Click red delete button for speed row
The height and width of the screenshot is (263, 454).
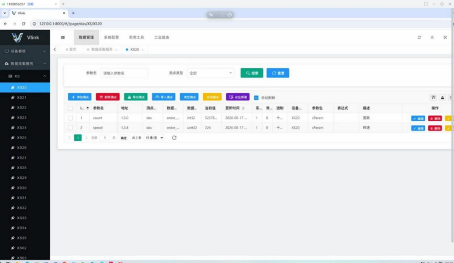pyautogui.click(x=434, y=128)
